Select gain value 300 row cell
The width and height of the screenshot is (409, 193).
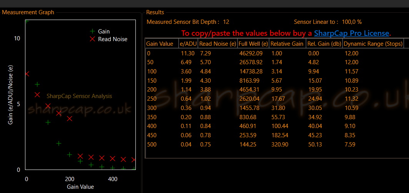152,108
